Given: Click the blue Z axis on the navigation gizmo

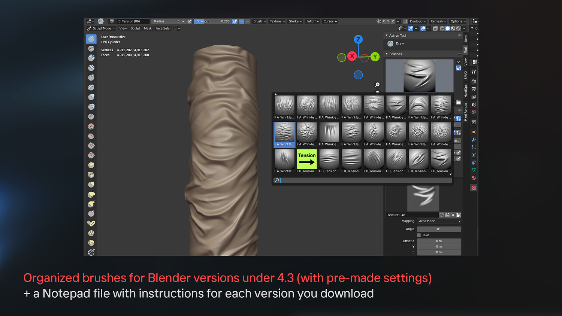Looking at the screenshot, I should [x=358, y=39].
